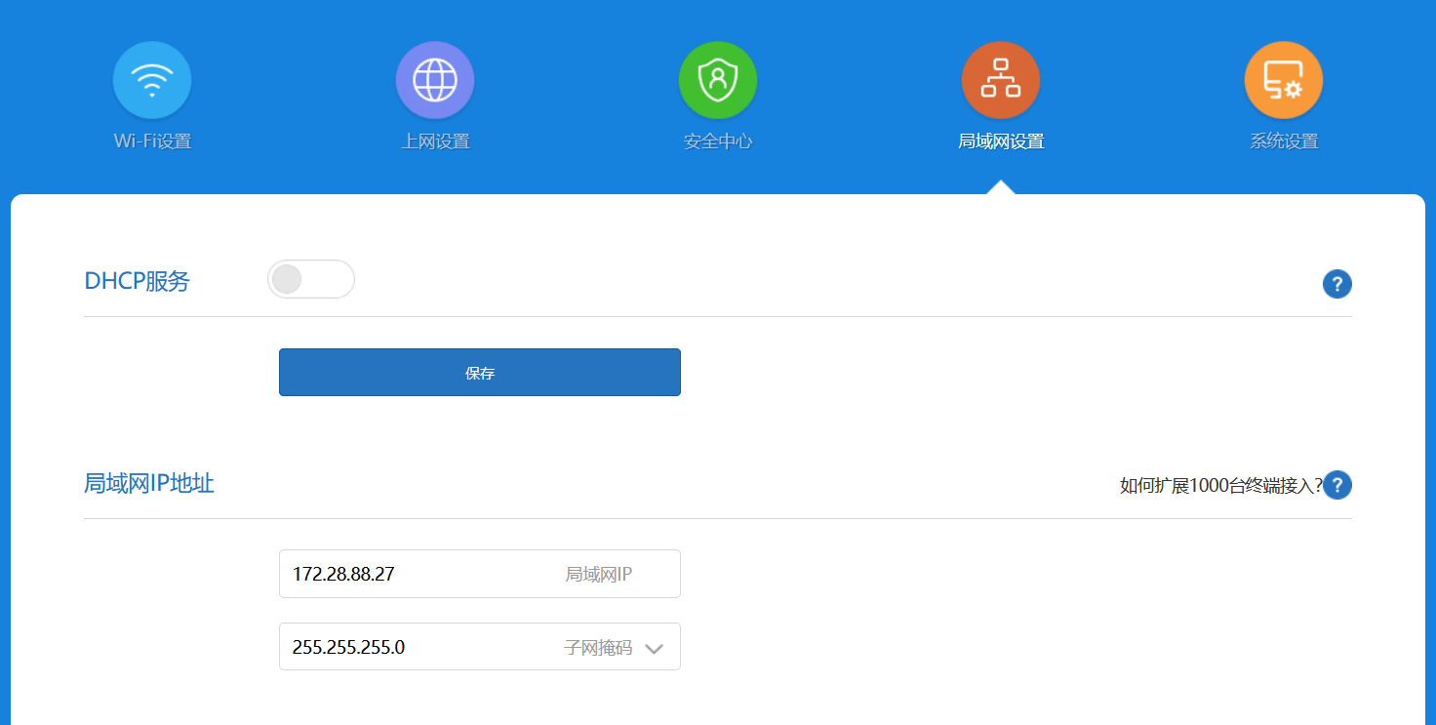
Task: Click the orange LAN network icon
Action: coord(1000,80)
